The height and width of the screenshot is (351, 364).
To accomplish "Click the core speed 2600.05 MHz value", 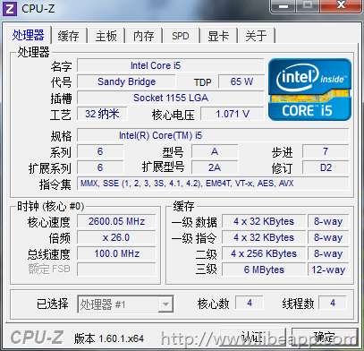I will pyautogui.click(x=116, y=221).
